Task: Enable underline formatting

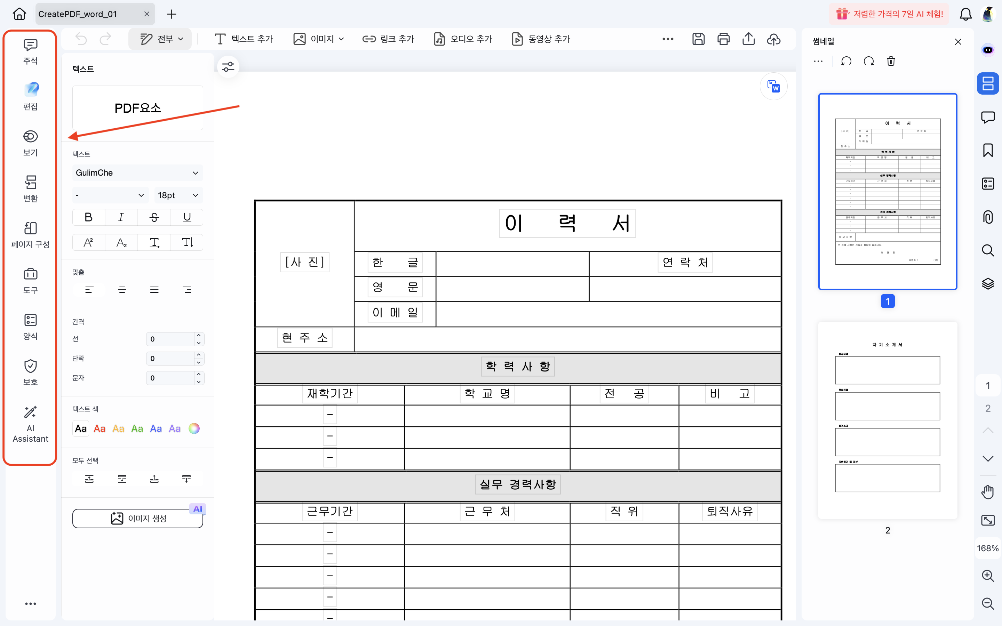Action: [x=187, y=217]
